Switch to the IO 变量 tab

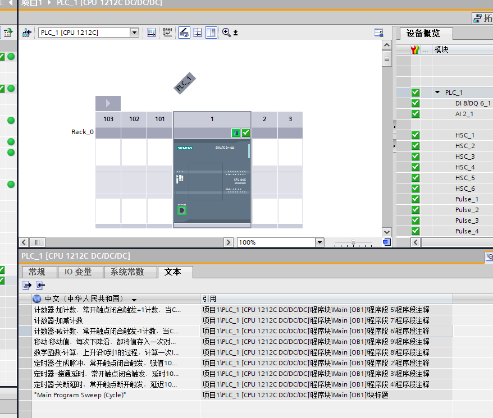click(x=80, y=272)
